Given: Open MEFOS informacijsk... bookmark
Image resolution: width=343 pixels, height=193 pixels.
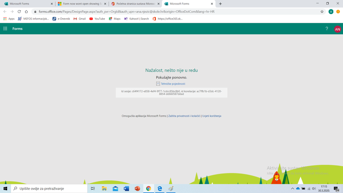Looking at the screenshot, I should [33, 19].
